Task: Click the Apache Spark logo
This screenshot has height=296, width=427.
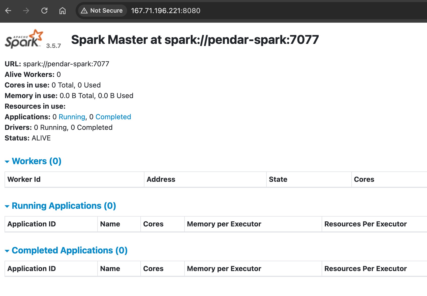Action: (24, 39)
